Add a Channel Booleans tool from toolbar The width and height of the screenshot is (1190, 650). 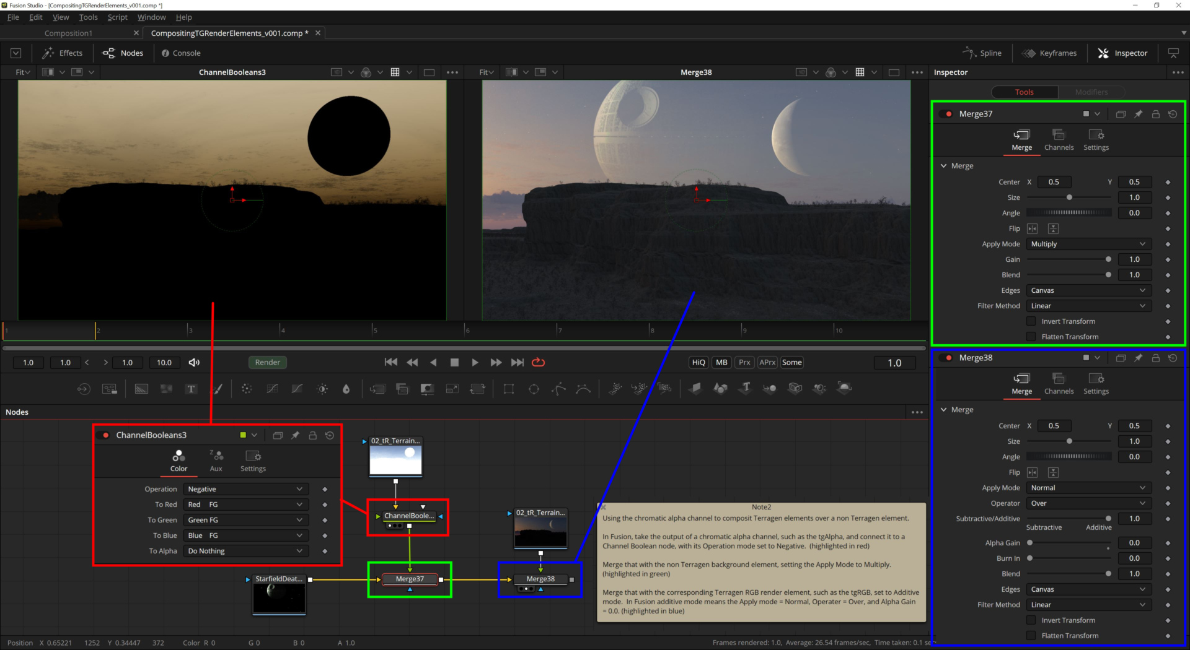coord(402,389)
